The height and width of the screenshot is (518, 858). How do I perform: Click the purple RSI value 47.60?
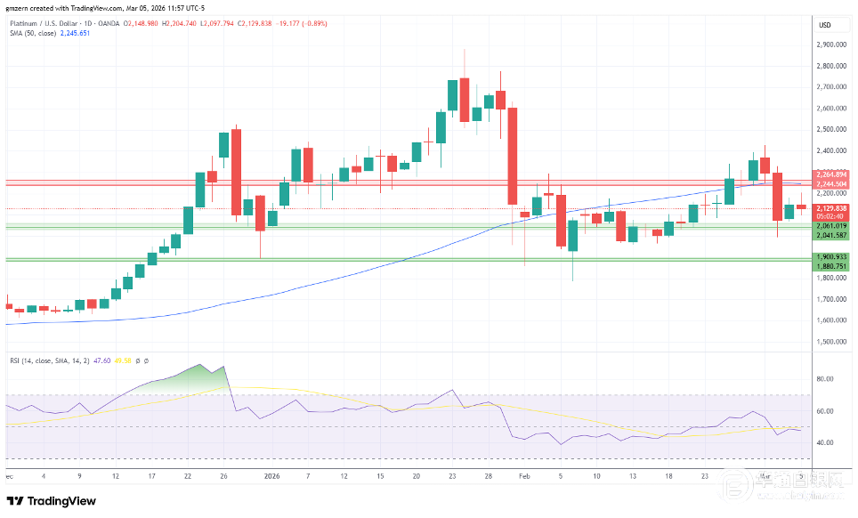(102, 361)
